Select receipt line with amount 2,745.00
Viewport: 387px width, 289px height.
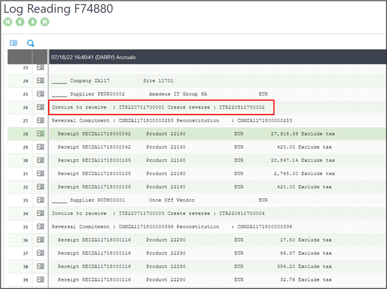pyautogui.click(x=218, y=174)
